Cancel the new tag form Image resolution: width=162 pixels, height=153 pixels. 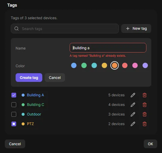tap(55, 78)
